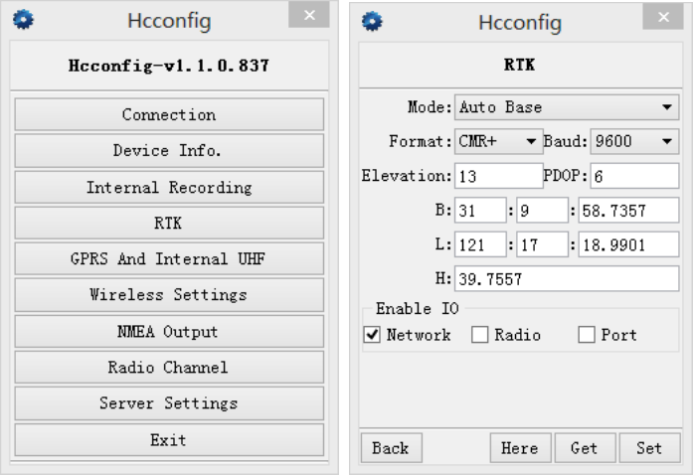This screenshot has width=693, height=475.
Task: Open the Connection menu item
Action: pyautogui.click(x=169, y=115)
